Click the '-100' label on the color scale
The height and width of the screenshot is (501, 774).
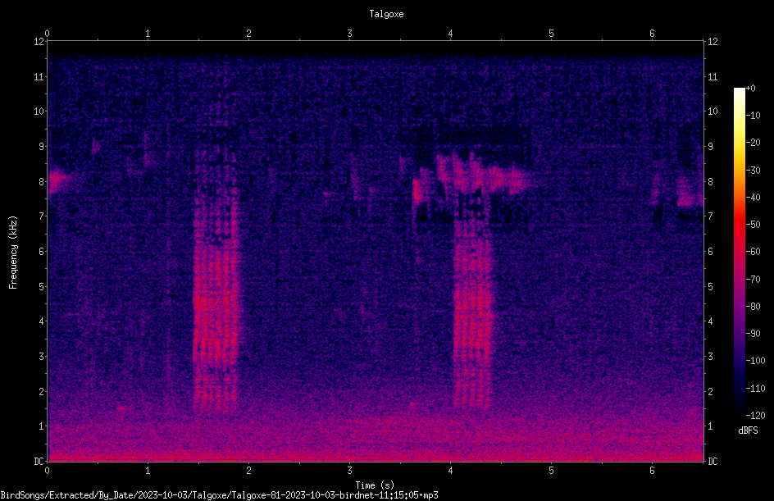[755, 360]
